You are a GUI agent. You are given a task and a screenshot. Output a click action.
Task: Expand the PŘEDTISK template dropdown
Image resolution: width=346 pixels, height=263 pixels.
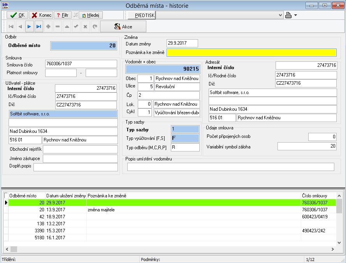[x=280, y=16]
